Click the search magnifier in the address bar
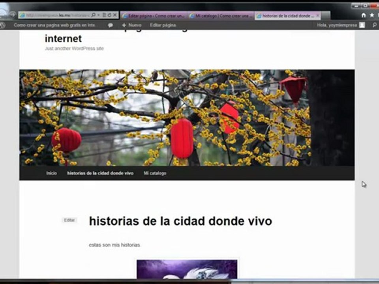This screenshot has width=379, height=284. click(x=94, y=15)
